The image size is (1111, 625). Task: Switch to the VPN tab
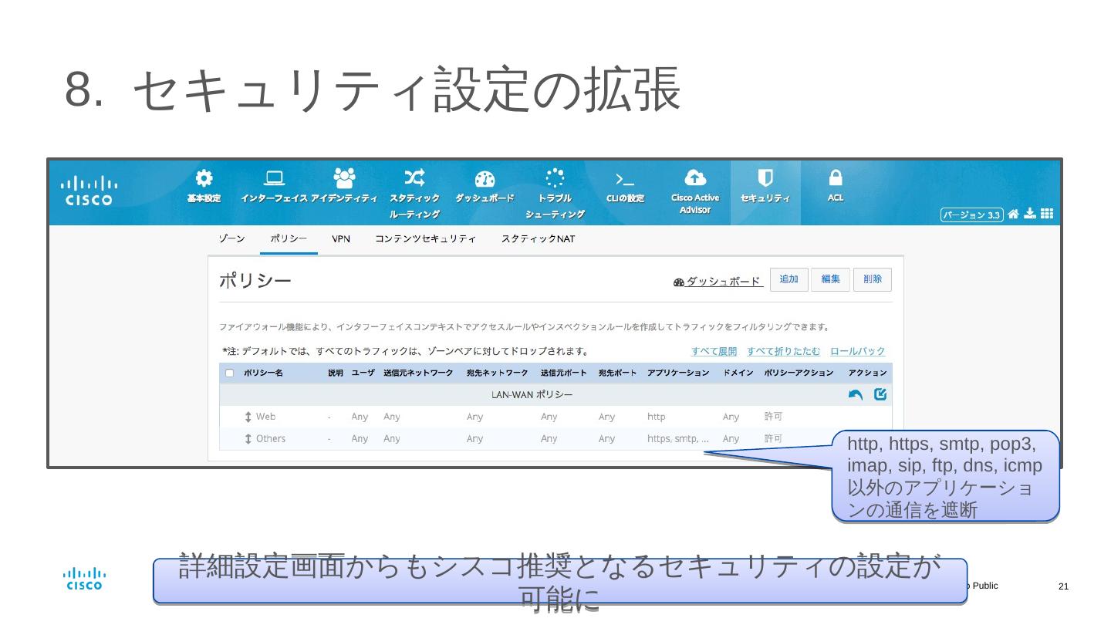pyautogui.click(x=341, y=239)
